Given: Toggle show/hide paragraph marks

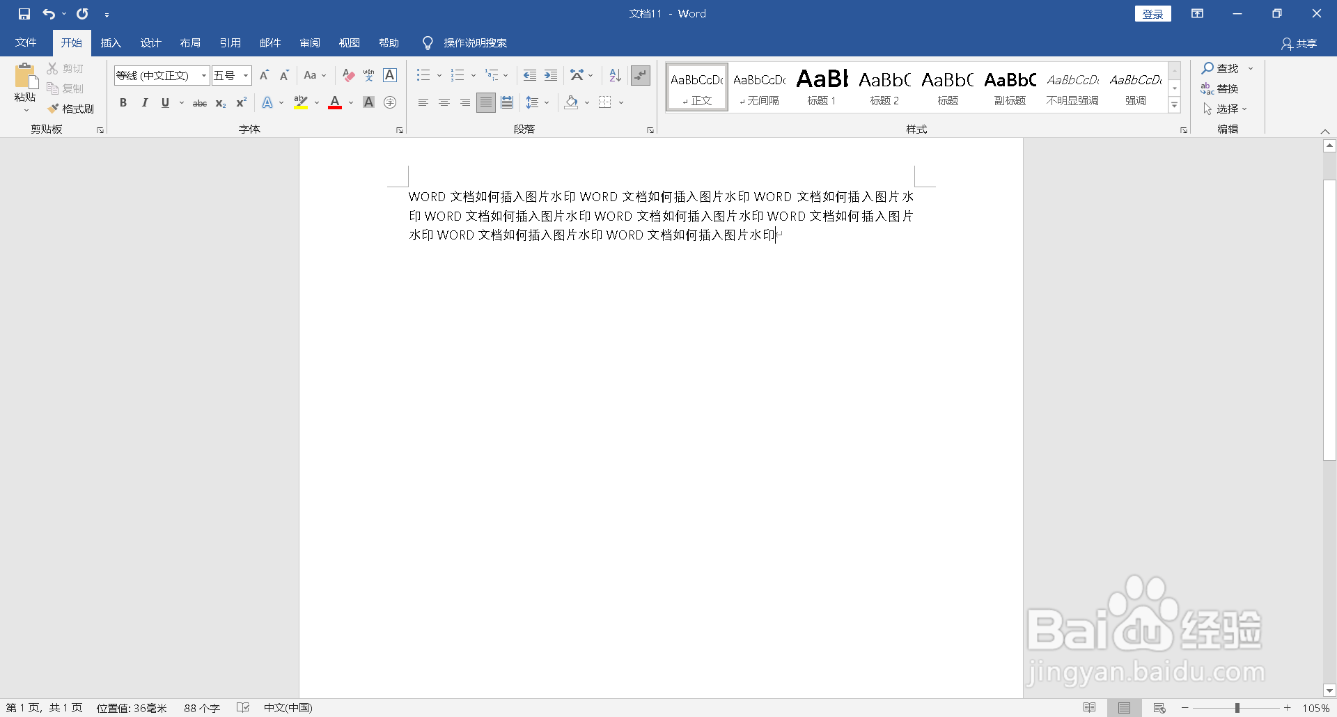Looking at the screenshot, I should tap(641, 75).
